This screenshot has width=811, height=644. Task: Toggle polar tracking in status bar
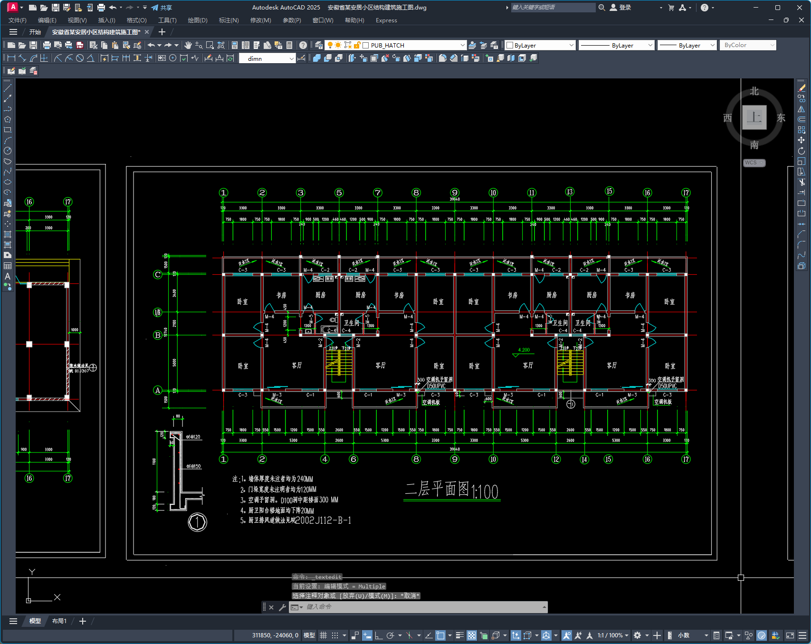(391, 635)
